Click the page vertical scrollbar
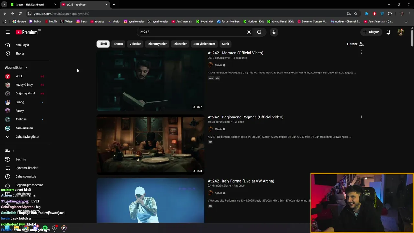The height and width of the screenshot is (233, 414). pyautogui.click(x=412, y=39)
